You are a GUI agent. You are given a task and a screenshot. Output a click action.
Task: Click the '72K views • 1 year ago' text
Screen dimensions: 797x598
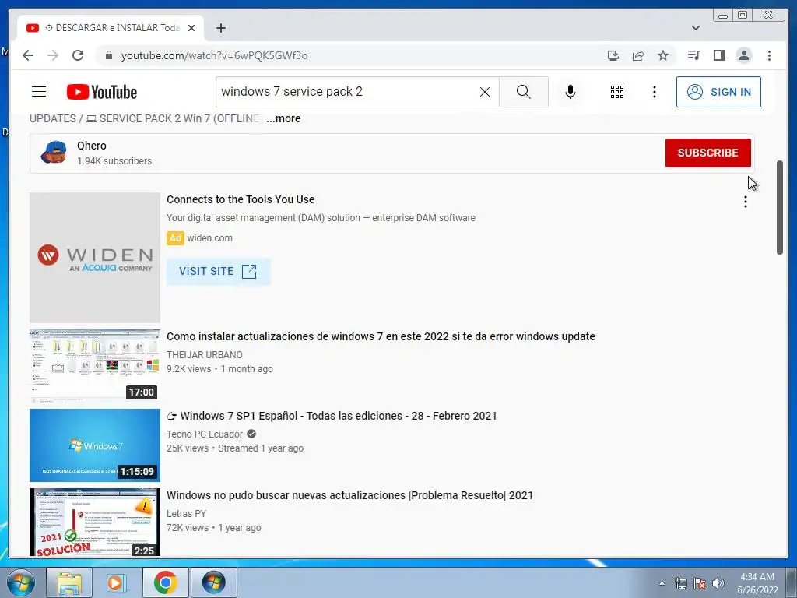click(x=213, y=527)
